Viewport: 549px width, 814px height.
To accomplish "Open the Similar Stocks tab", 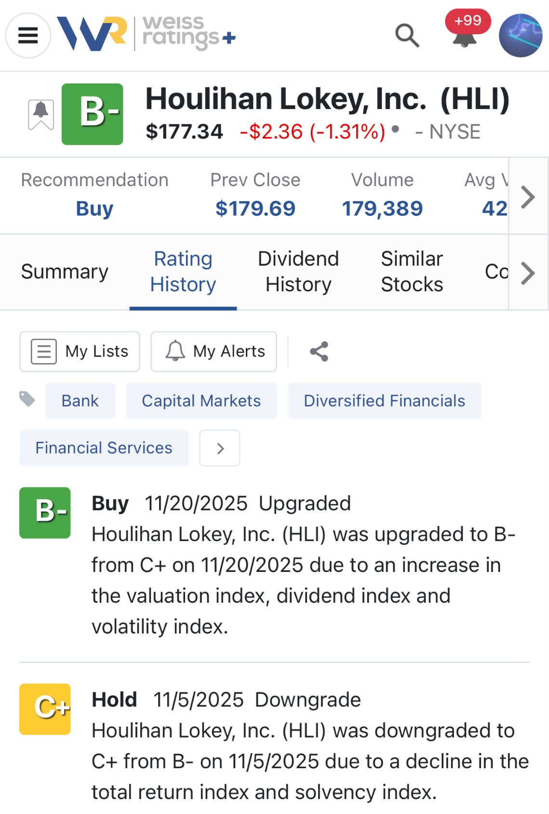I will coord(412,272).
